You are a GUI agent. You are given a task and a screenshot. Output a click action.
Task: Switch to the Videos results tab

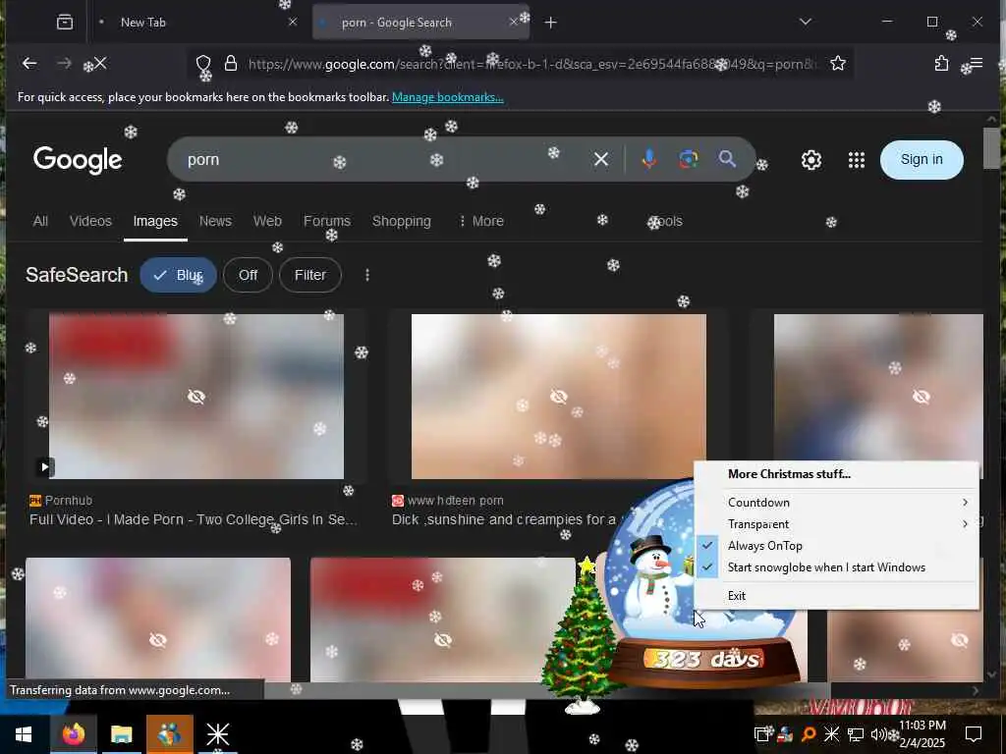[x=90, y=221]
